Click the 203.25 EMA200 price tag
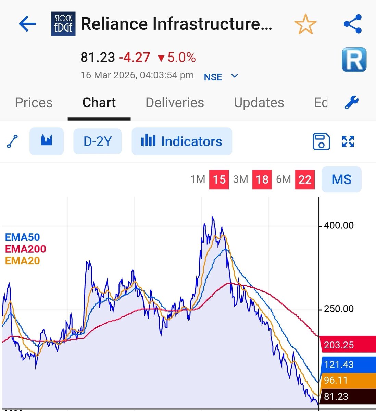 [348, 345]
